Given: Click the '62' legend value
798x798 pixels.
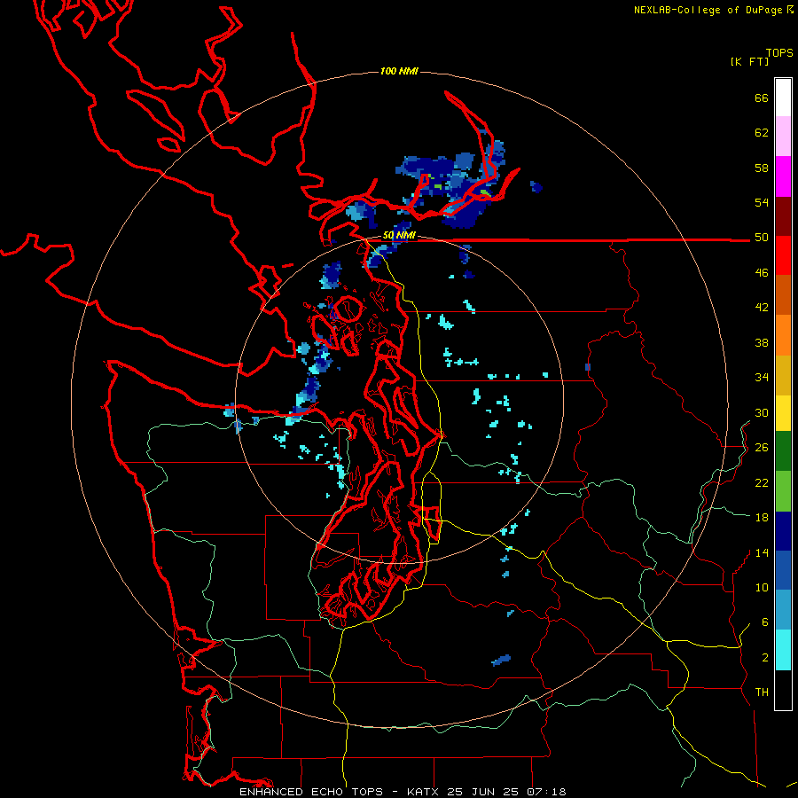Looking at the screenshot, I should (x=762, y=133).
